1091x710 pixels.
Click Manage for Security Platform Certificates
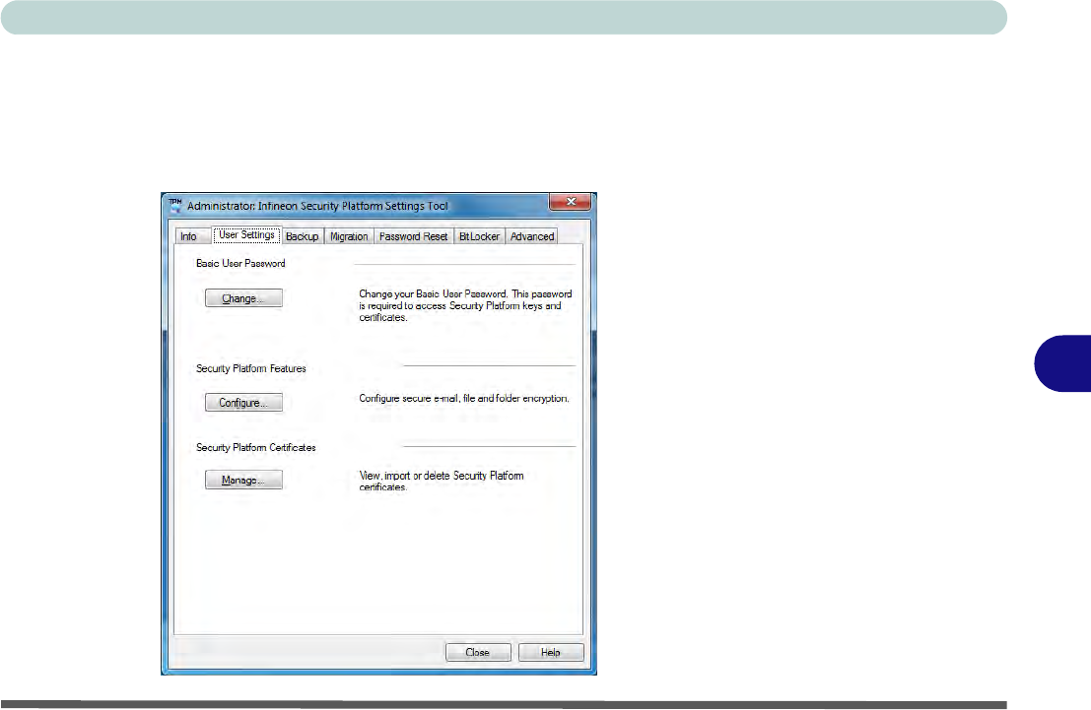(x=243, y=480)
